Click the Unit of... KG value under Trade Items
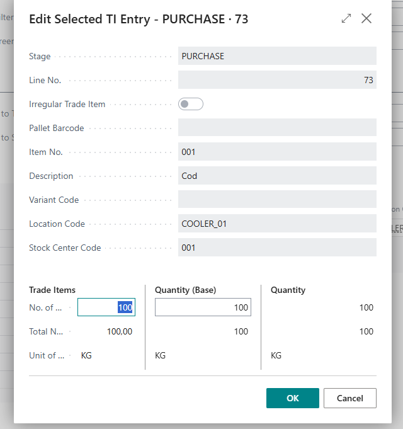The width and height of the screenshot is (403, 429). 86,355
